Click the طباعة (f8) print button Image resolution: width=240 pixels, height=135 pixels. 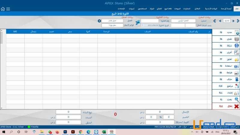pyautogui.click(x=226, y=73)
